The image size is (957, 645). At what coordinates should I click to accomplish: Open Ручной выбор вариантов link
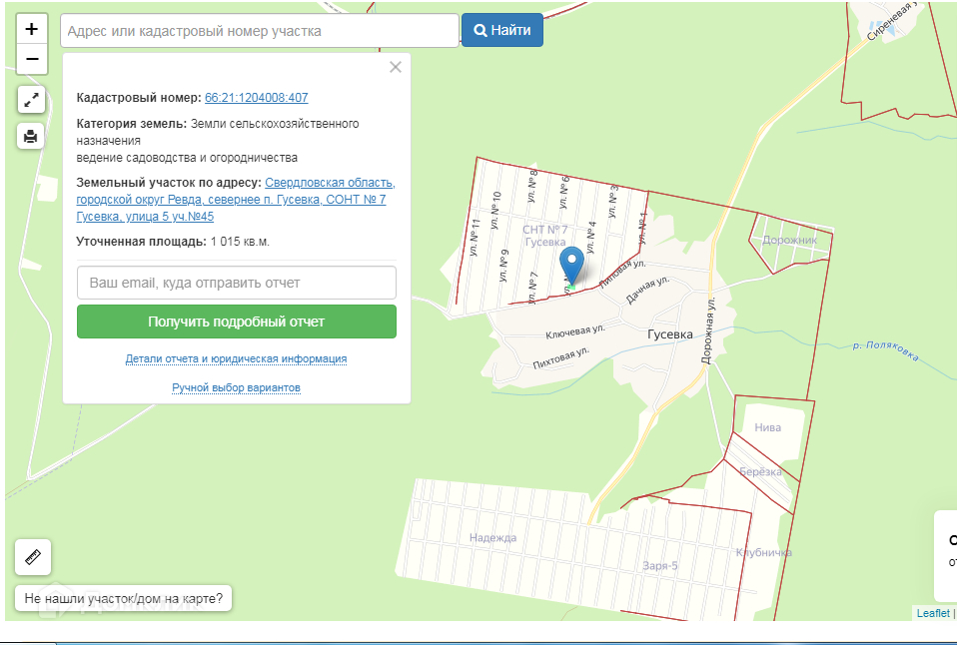point(236,387)
